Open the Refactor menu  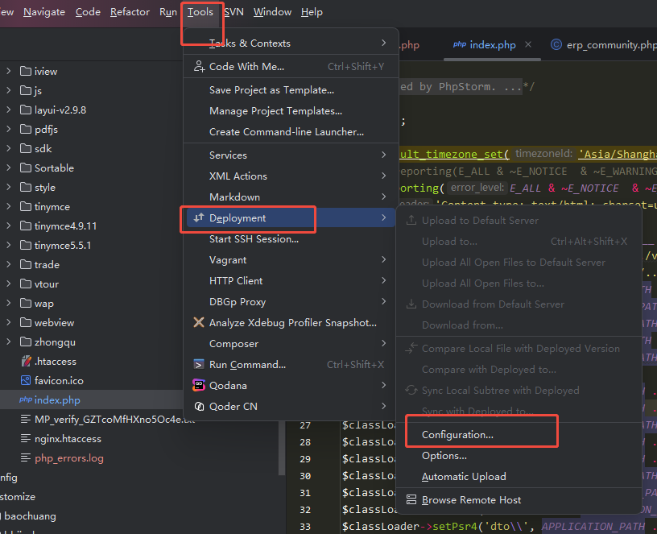point(130,12)
